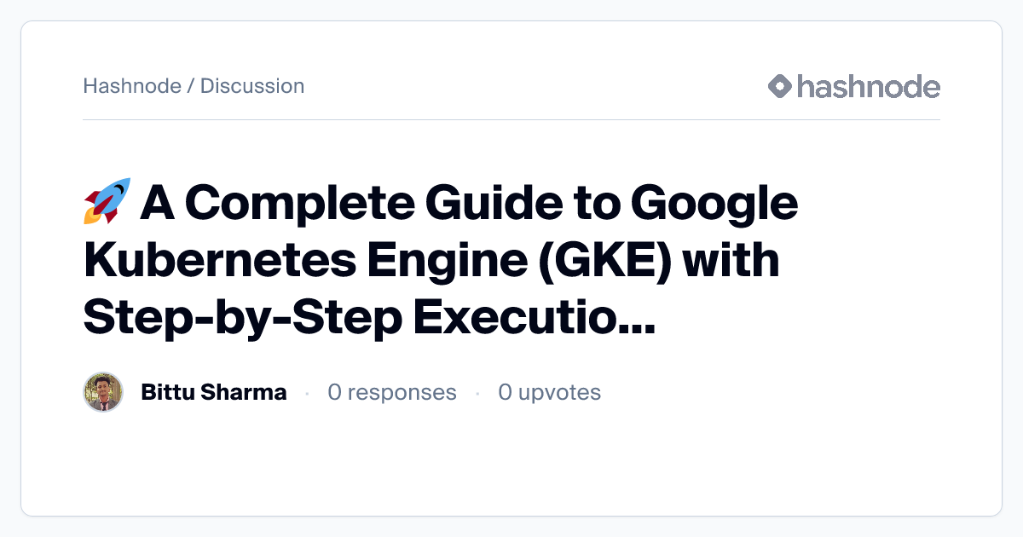The height and width of the screenshot is (537, 1023).
Task: Click the slash separator in the breadcrumb
Action: 191,86
